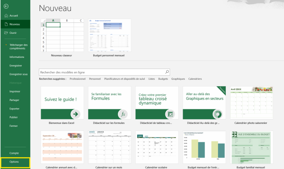The height and width of the screenshot is (169, 284).
Task: Open Options at the sidebar bottom
Action: click(x=15, y=162)
